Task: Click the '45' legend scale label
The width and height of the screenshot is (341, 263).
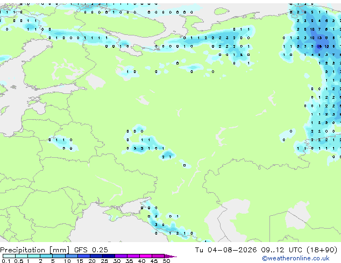Action: click(x=154, y=261)
